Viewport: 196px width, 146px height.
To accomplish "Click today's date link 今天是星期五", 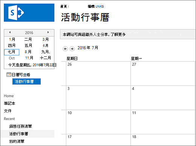I will point(32,65).
